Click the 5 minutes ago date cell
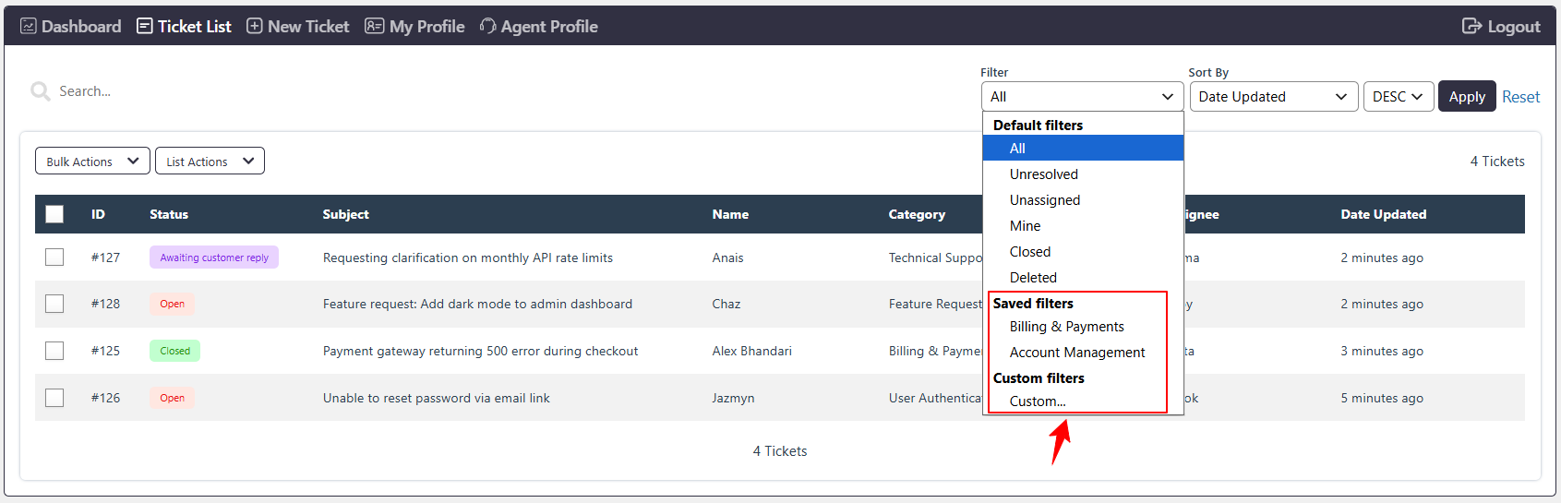This screenshot has width=1561, height=503. pyautogui.click(x=1382, y=398)
